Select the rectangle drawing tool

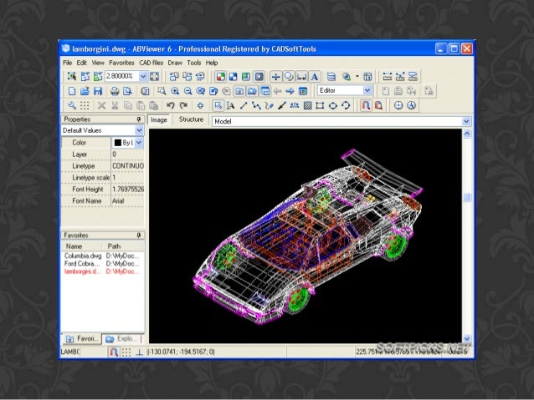[320, 105]
